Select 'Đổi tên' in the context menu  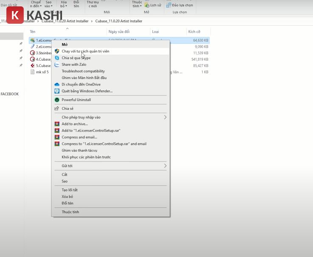[67, 203]
